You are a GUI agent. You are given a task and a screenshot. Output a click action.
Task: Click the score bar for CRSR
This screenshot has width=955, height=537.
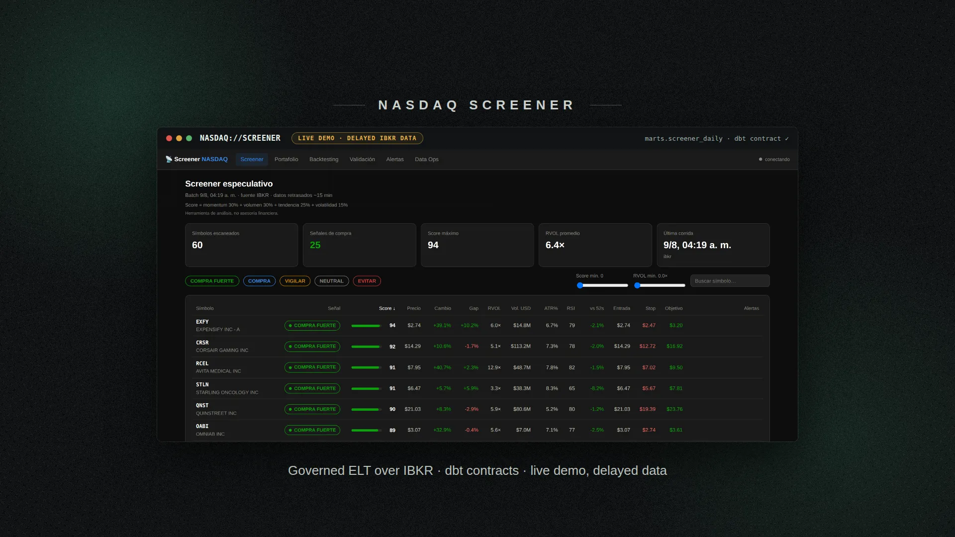[x=366, y=347]
